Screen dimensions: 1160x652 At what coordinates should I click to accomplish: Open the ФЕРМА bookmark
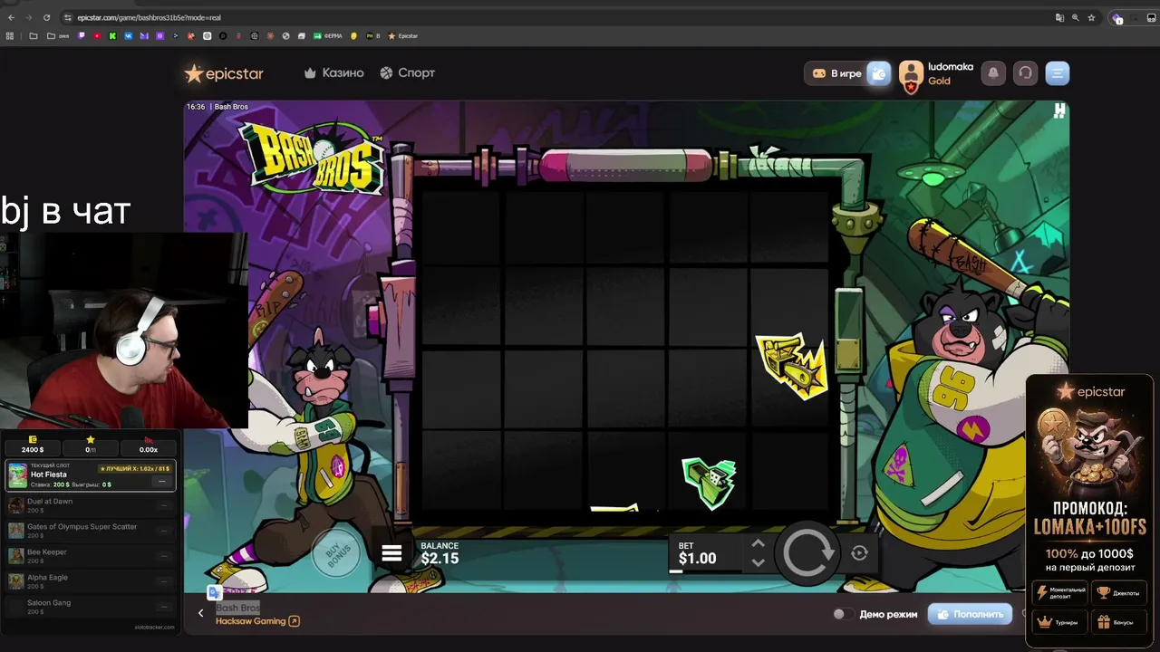(x=328, y=36)
